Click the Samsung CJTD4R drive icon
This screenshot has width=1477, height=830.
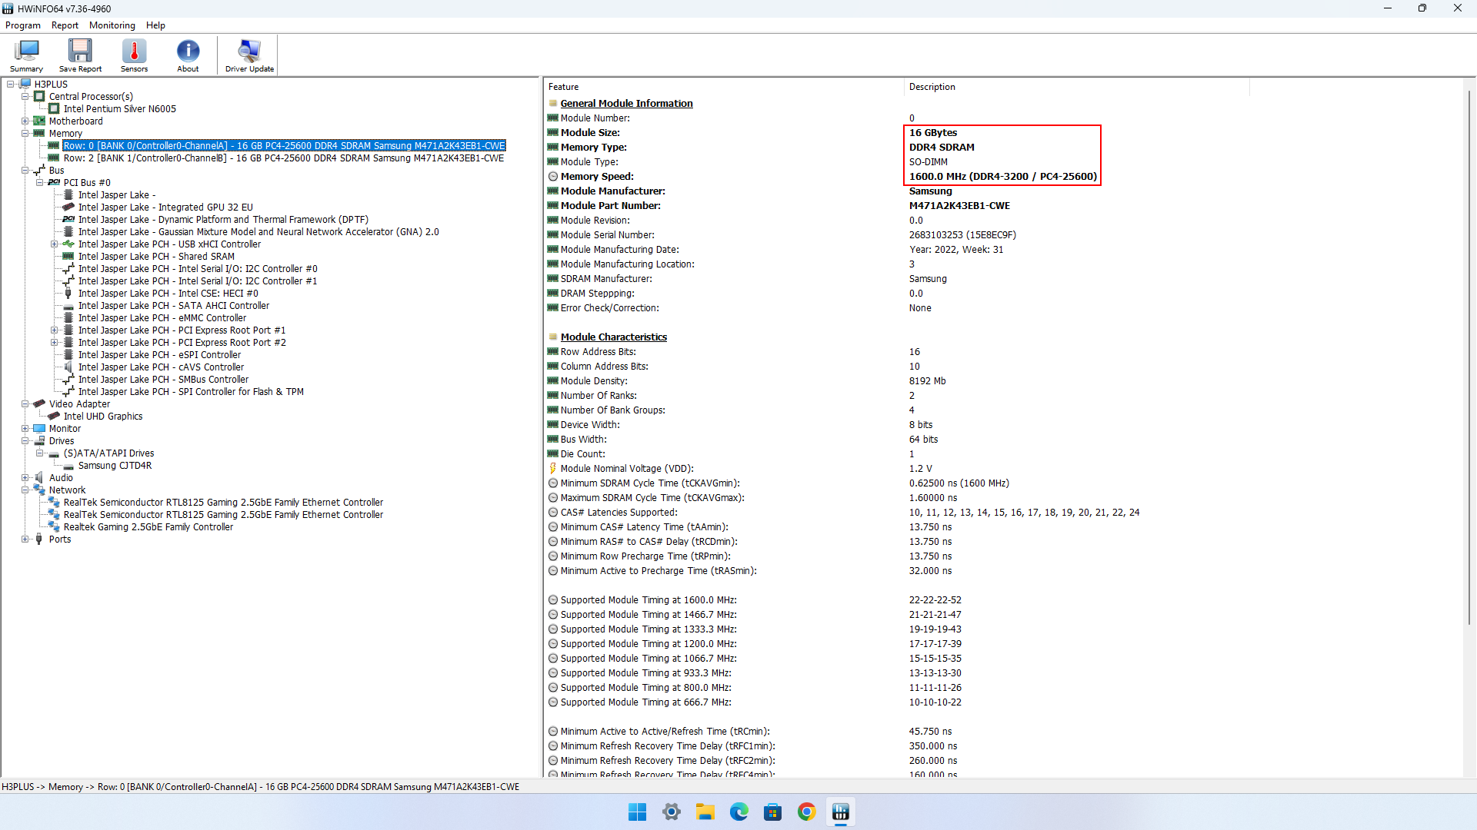[68, 466]
